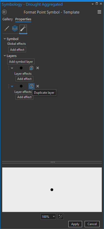
Task: Switch to the Gallery tab
Action: 7,19
